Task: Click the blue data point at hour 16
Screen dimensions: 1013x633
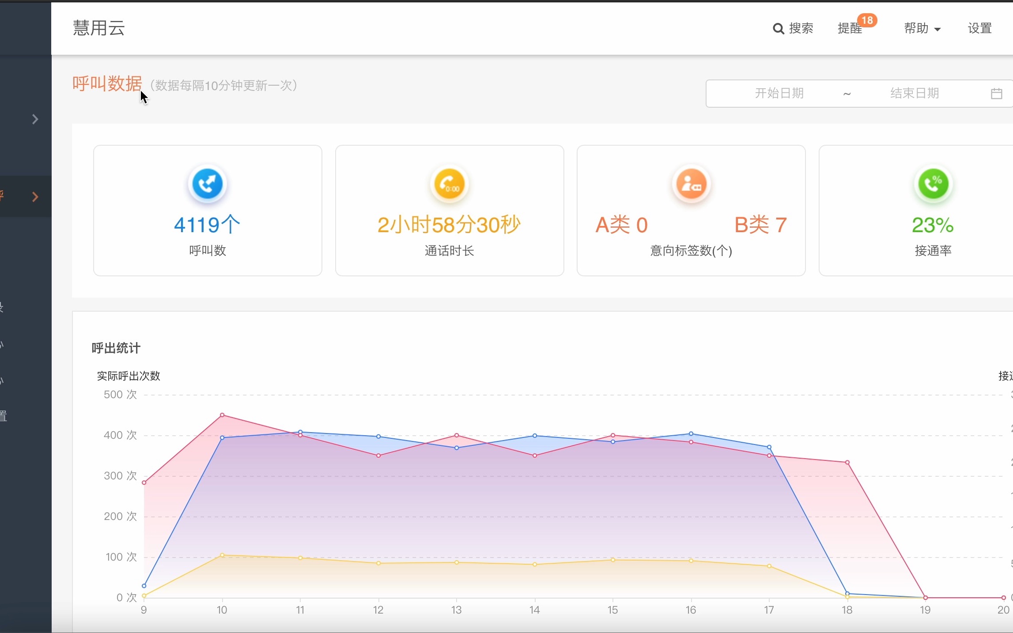Action: [691, 434]
